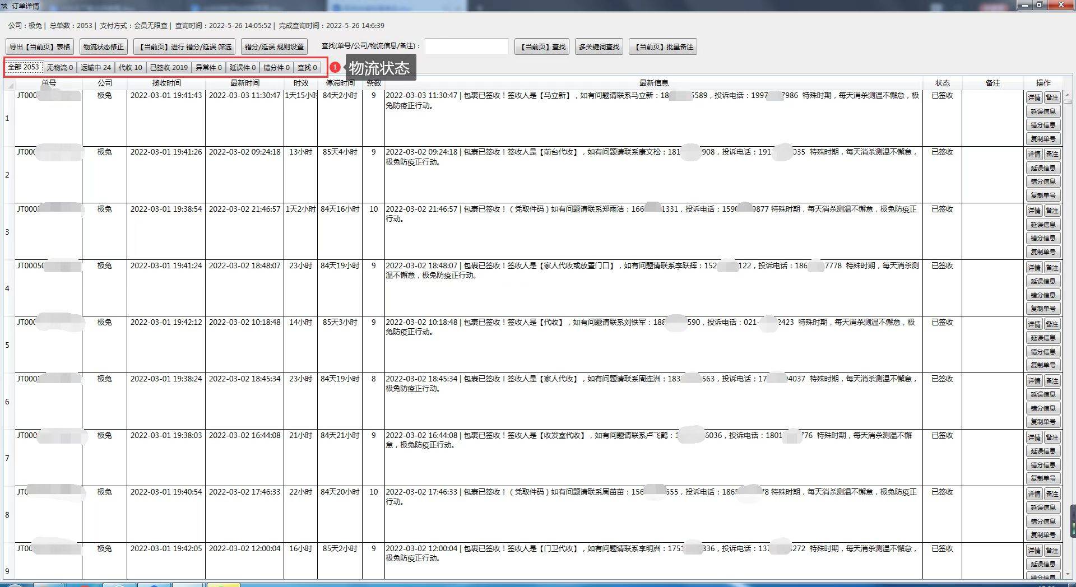
Task: Open 延误信息 for row 1
Action: point(1043,111)
